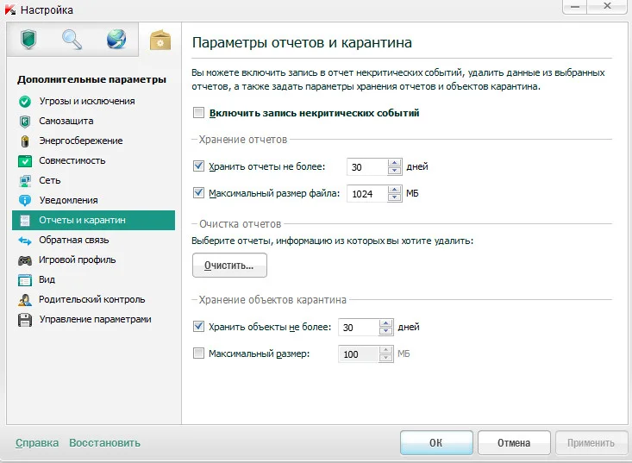Open the Advanced settings box tab

[160, 40]
